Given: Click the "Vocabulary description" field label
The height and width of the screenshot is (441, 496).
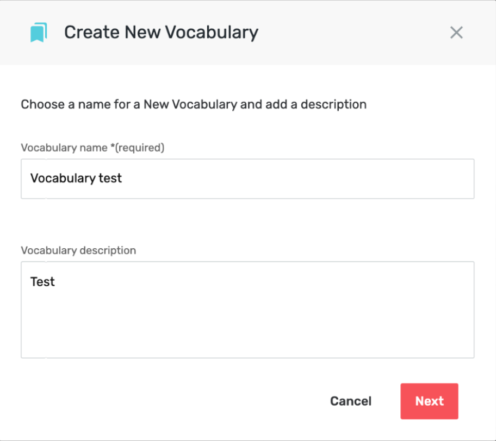Looking at the screenshot, I should coord(78,250).
